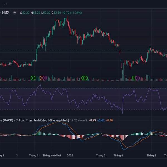The width and height of the screenshot is (167, 167).
Task: Click the Tháng Mười hai axis label
Action: (52, 155)
